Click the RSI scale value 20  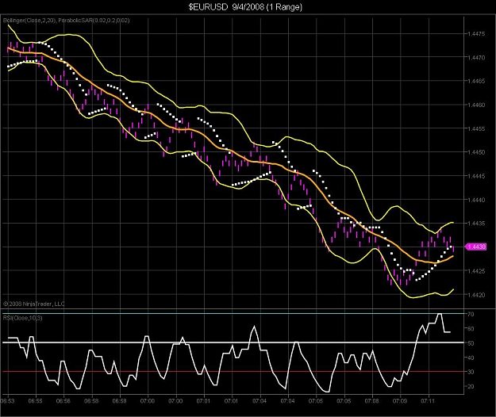tap(471, 386)
